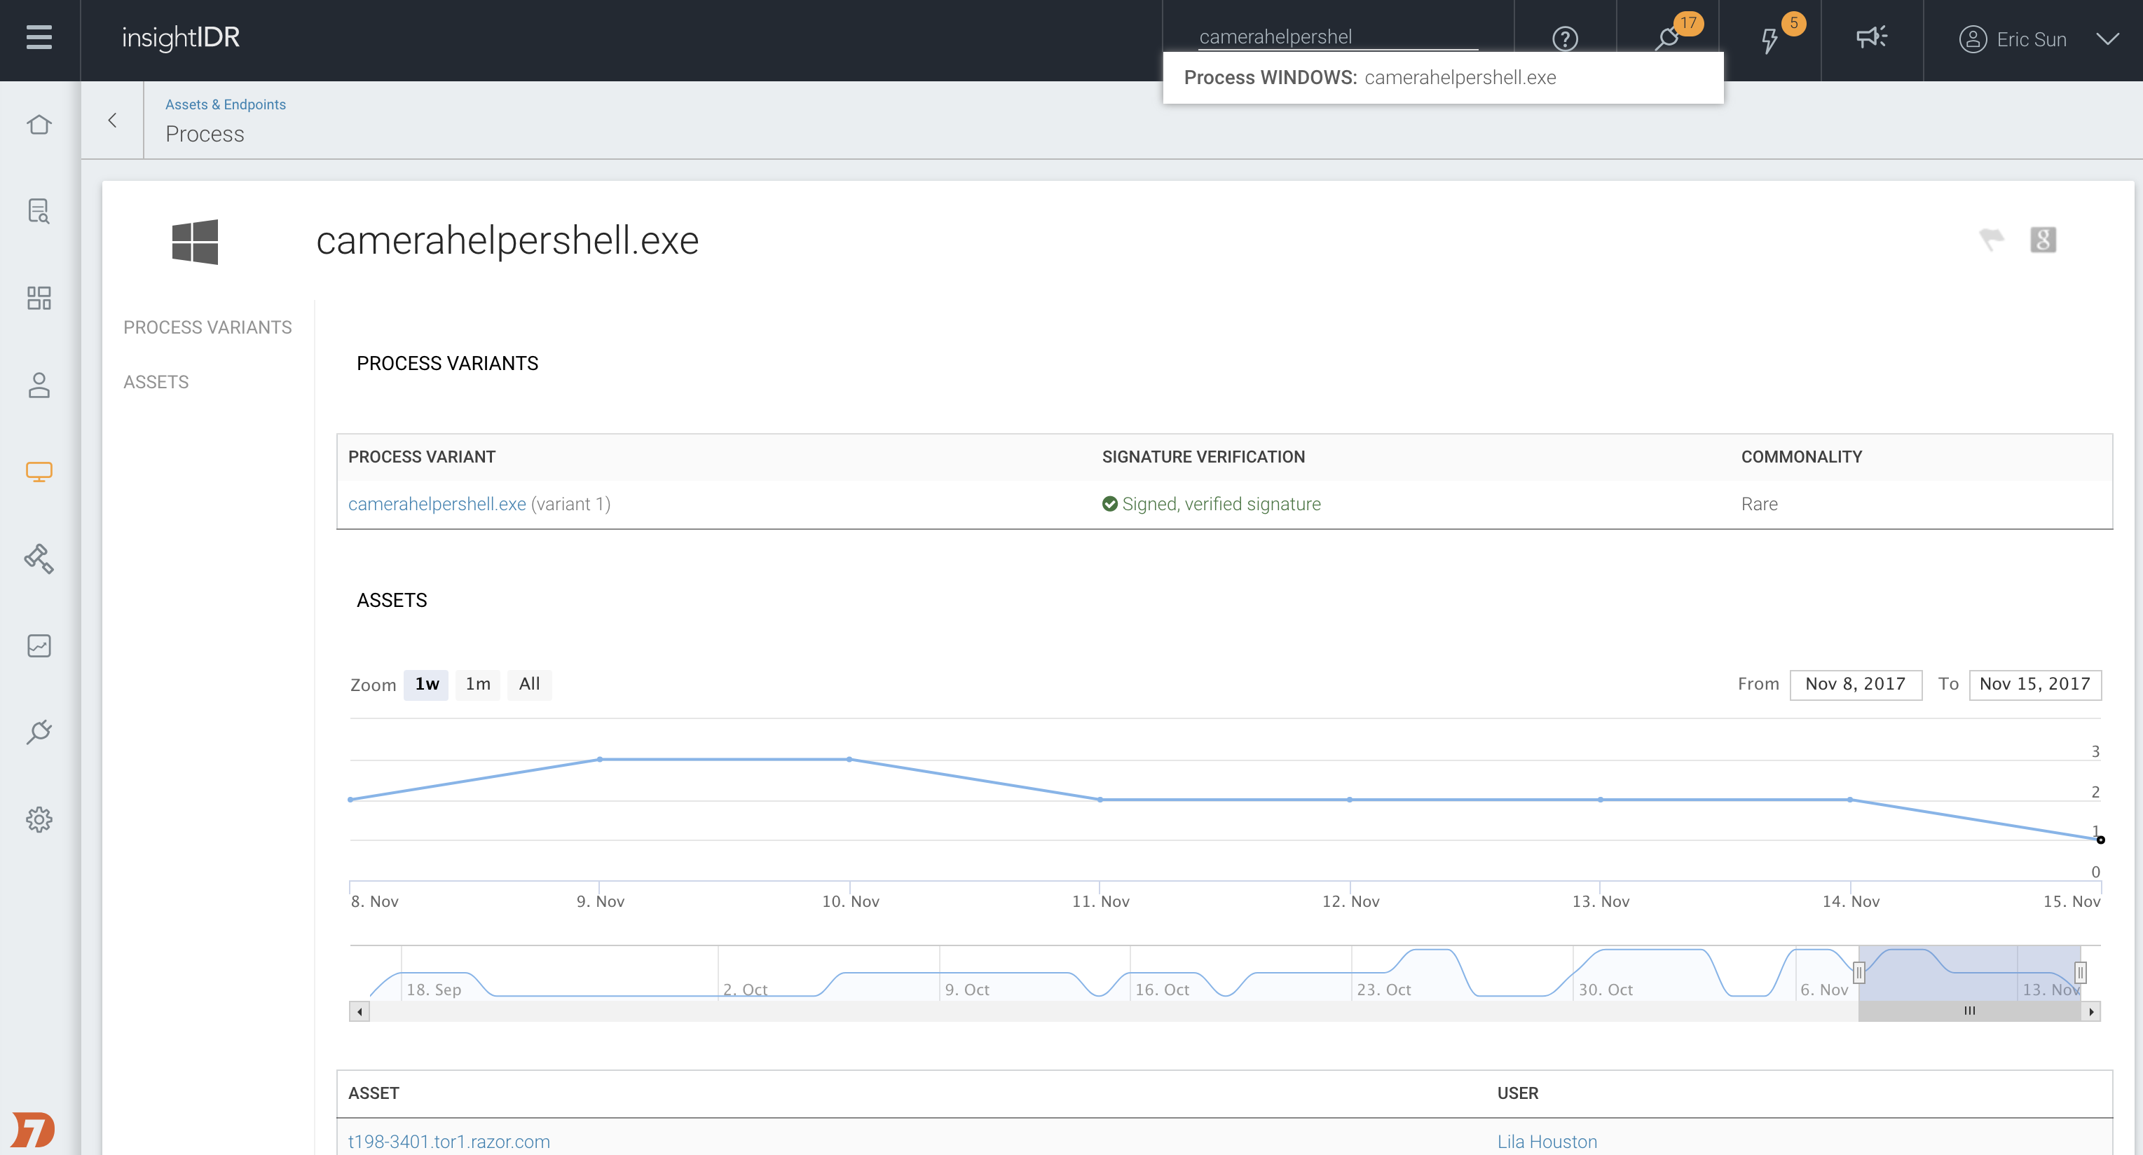Select the 1w zoom option
This screenshot has height=1155, width=2143.
point(426,684)
